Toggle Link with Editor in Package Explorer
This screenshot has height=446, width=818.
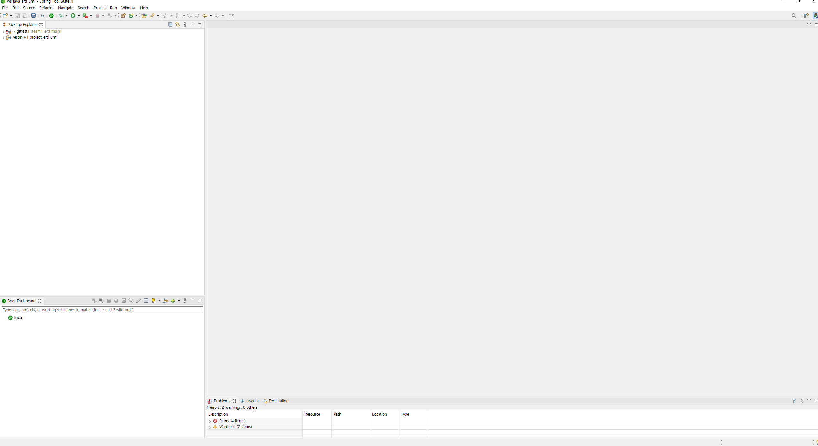(178, 25)
